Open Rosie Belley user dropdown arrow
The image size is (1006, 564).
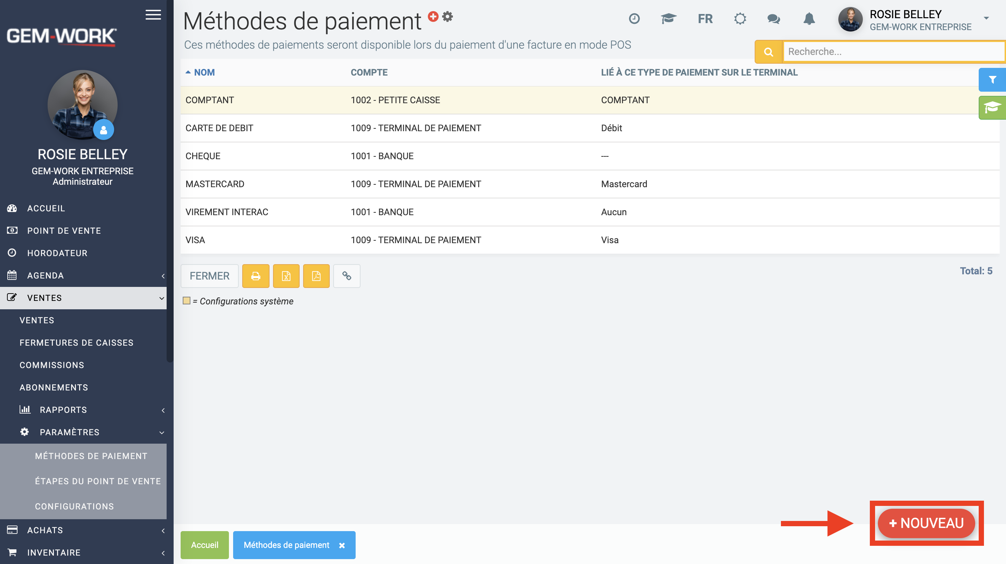coord(986,18)
